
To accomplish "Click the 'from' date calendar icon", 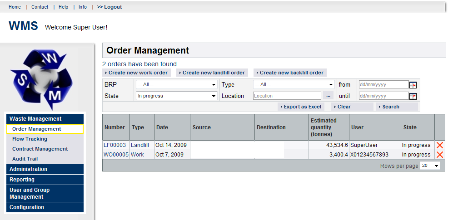I will 413,85.
